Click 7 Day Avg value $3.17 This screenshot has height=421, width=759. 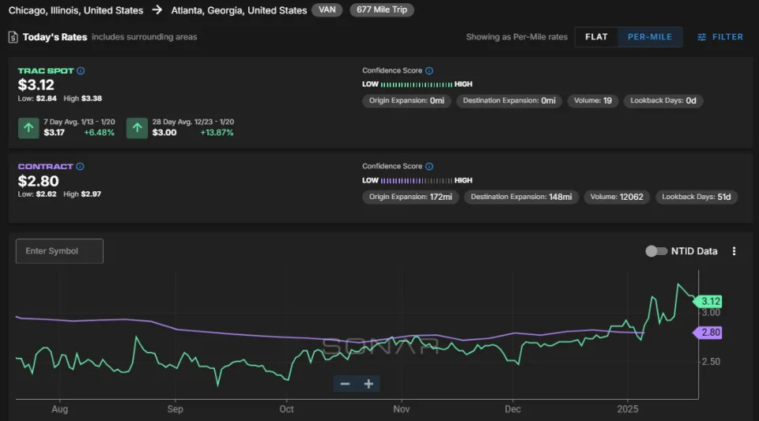55,133
